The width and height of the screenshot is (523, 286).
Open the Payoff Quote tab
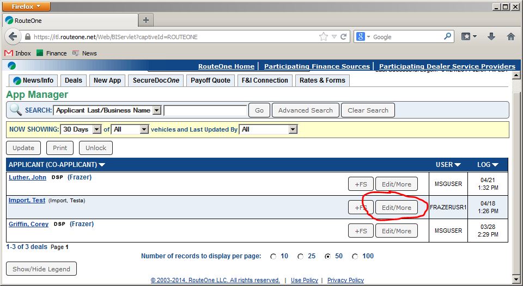[x=210, y=80]
